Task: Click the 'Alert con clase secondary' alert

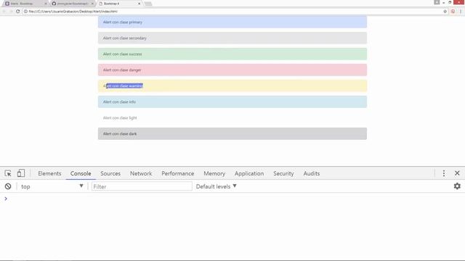Action: click(x=232, y=38)
